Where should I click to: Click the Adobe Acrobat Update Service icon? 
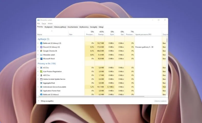click(41, 79)
